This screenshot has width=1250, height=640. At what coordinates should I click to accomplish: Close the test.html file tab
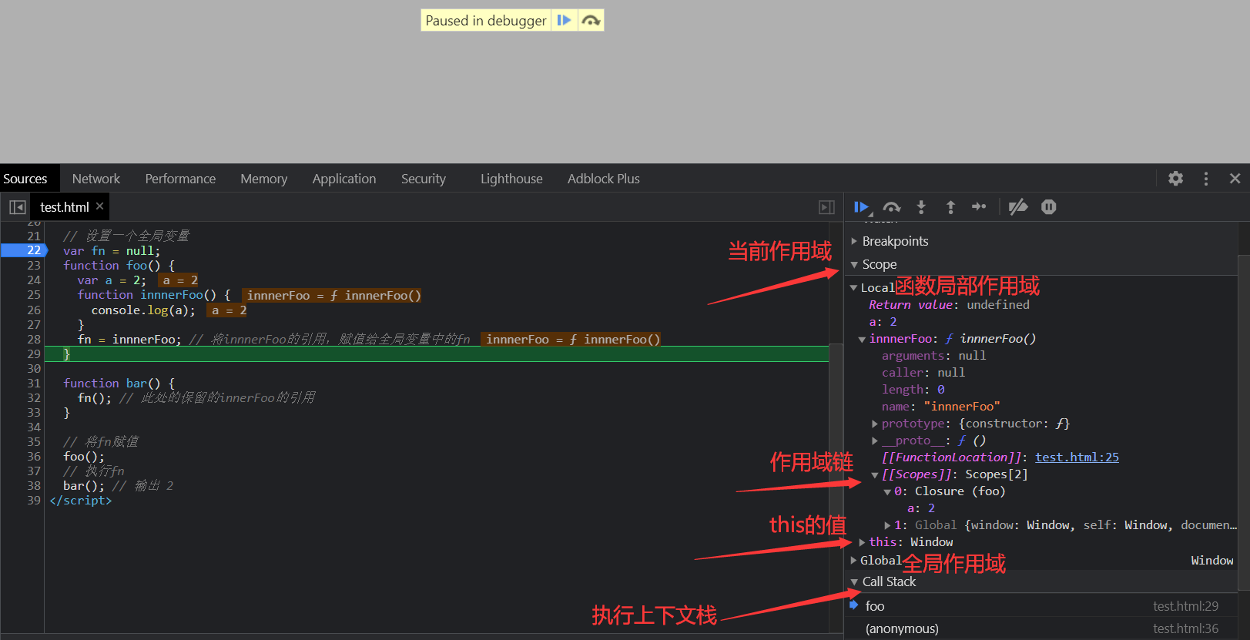tap(99, 206)
